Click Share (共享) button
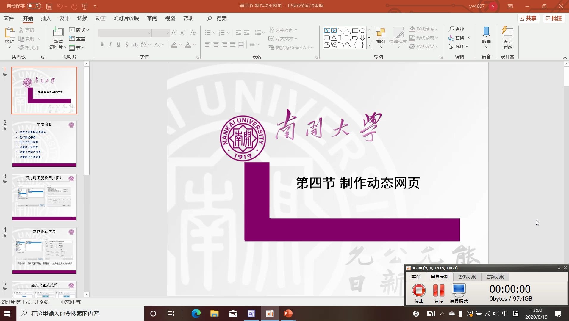The width and height of the screenshot is (569, 321). (528, 18)
